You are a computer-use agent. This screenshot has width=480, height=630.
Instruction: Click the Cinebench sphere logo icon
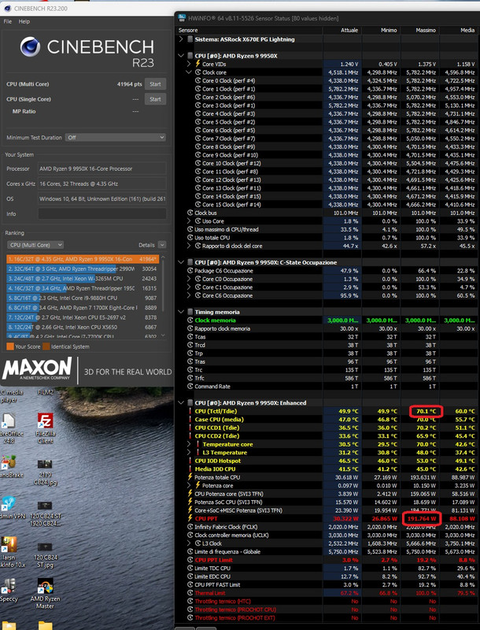click(31, 46)
